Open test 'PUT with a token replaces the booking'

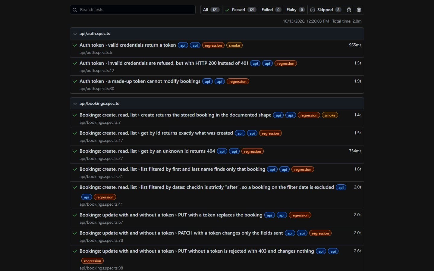point(171,215)
